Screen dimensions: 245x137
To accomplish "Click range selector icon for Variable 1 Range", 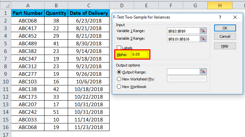I will point(203,31).
